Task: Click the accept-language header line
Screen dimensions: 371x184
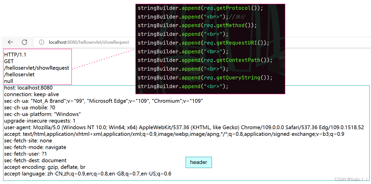Action: (87, 174)
